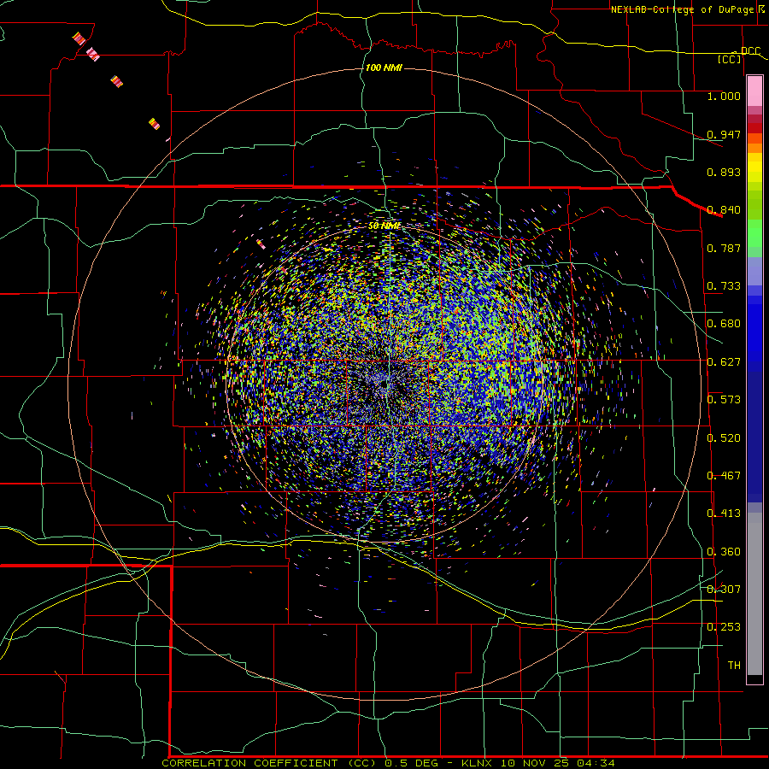769x769 pixels.
Task: Select the 0.680 legend value
Action: [724, 324]
